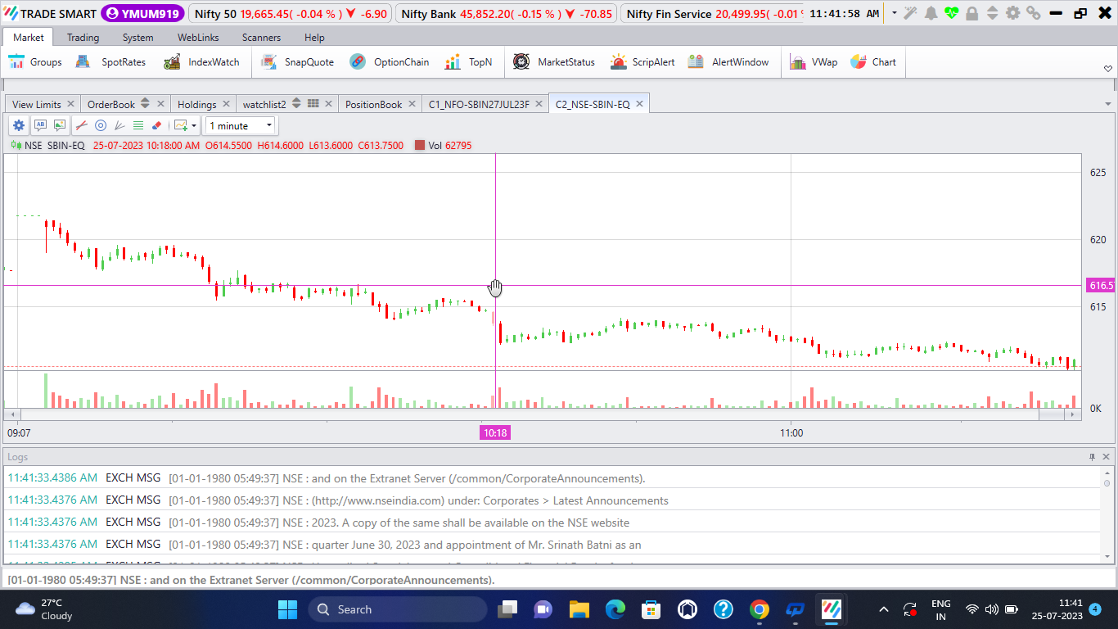The width and height of the screenshot is (1118, 629).
Task: Click OrderBook tab sort arrows
Action: (x=145, y=103)
